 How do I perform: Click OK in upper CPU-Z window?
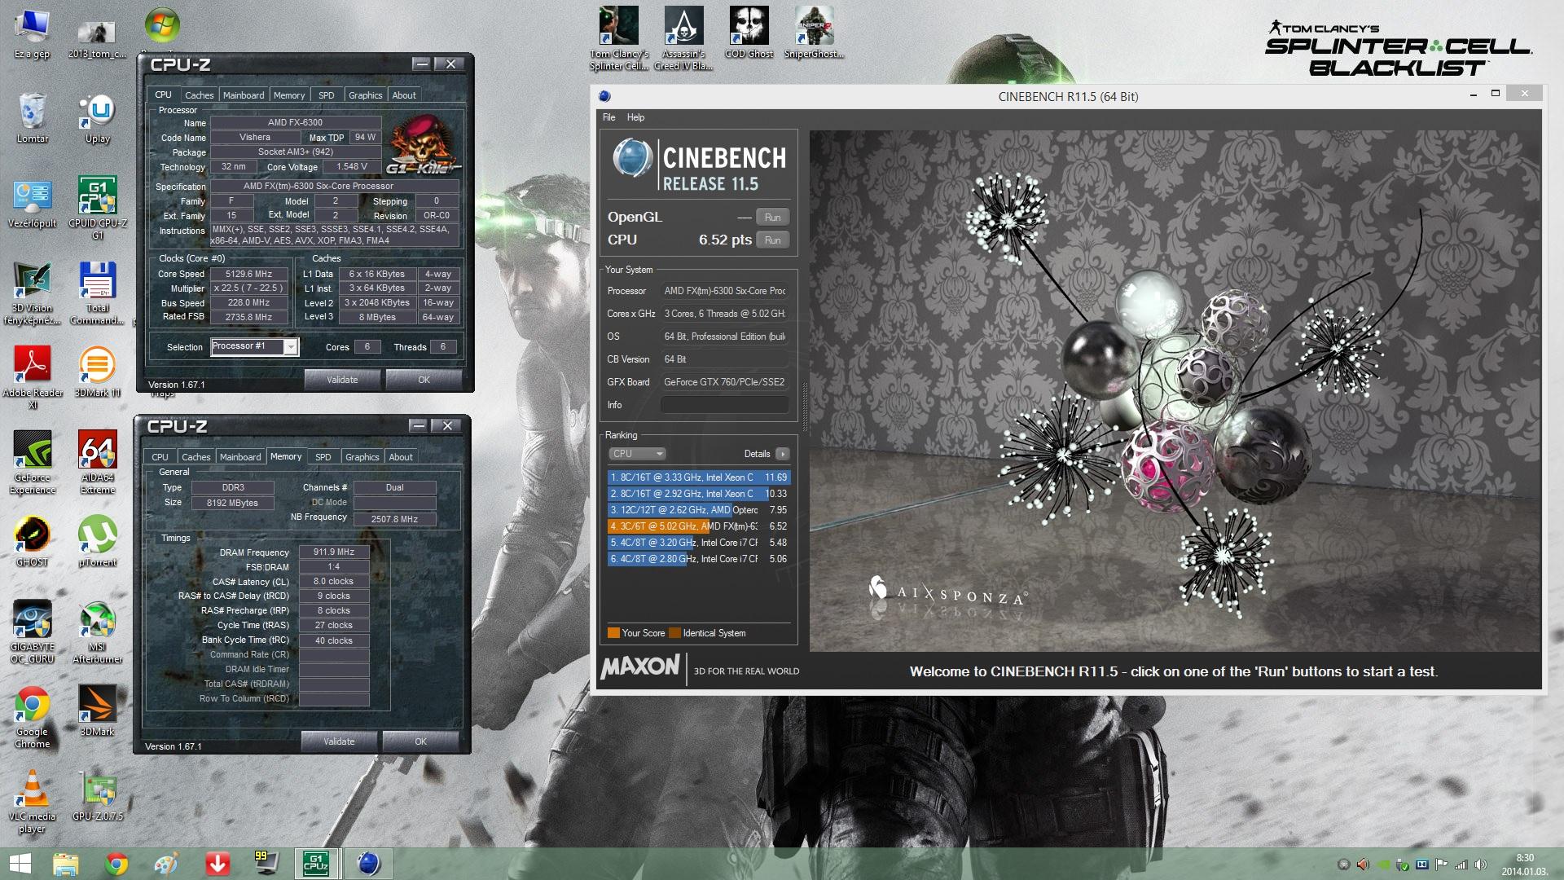pos(424,380)
